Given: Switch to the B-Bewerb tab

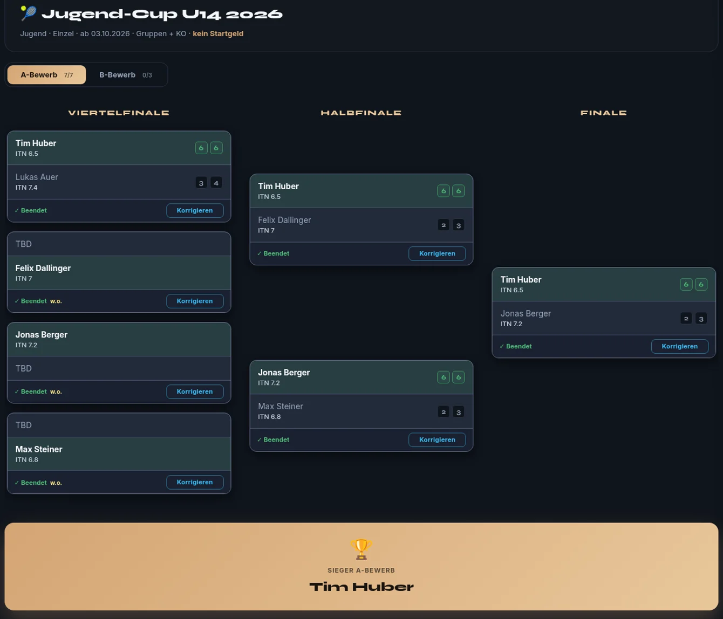Looking at the screenshot, I should 126,75.
